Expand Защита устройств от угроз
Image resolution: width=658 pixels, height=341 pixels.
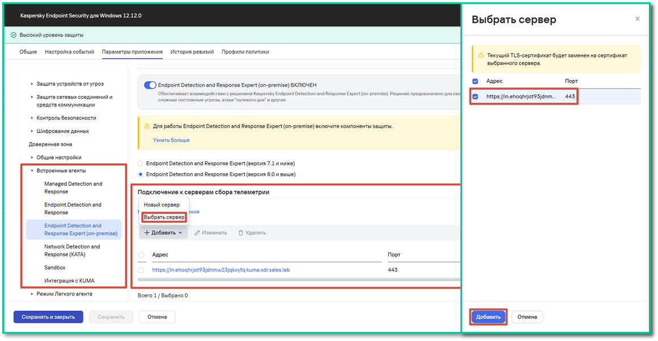32,84
